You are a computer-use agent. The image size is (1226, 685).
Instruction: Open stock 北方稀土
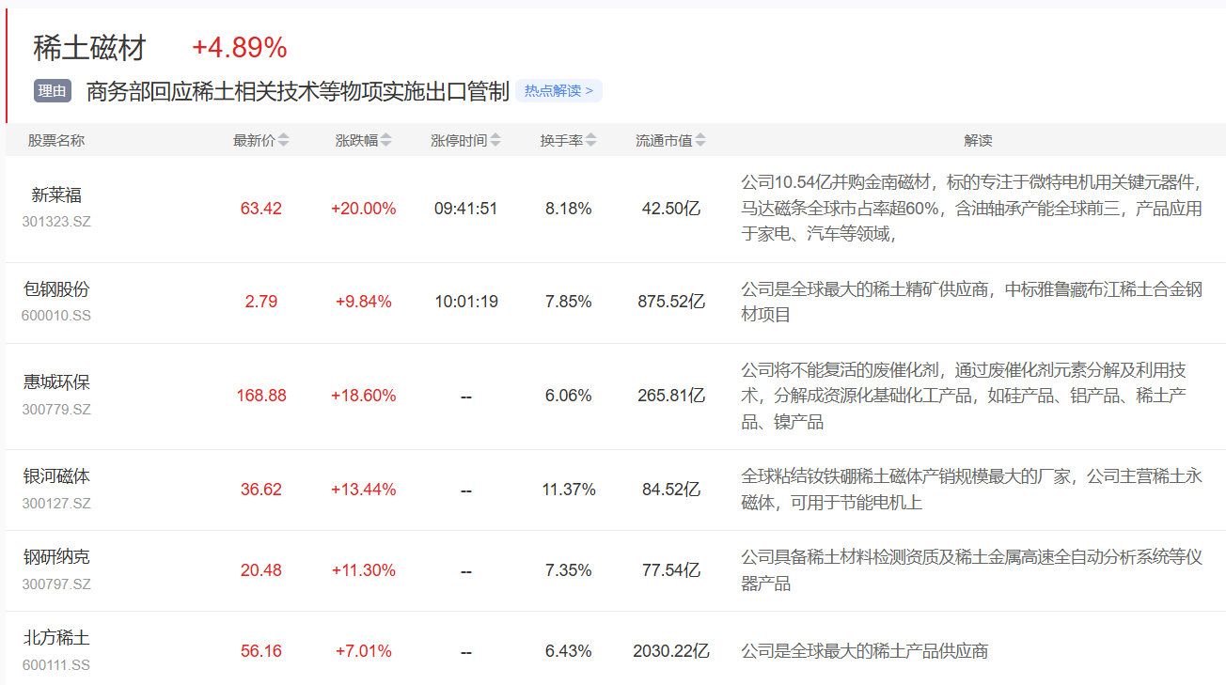point(56,638)
